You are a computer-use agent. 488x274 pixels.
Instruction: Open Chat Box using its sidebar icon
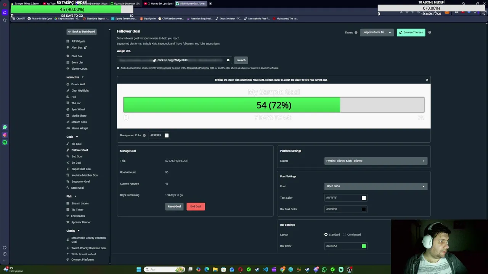(68, 56)
